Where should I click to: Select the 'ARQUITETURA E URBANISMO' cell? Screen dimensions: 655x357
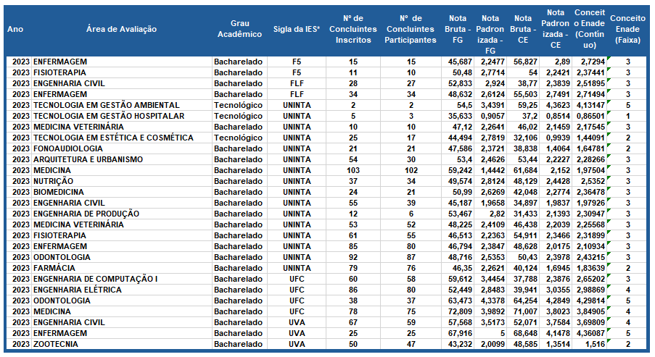click(x=88, y=159)
